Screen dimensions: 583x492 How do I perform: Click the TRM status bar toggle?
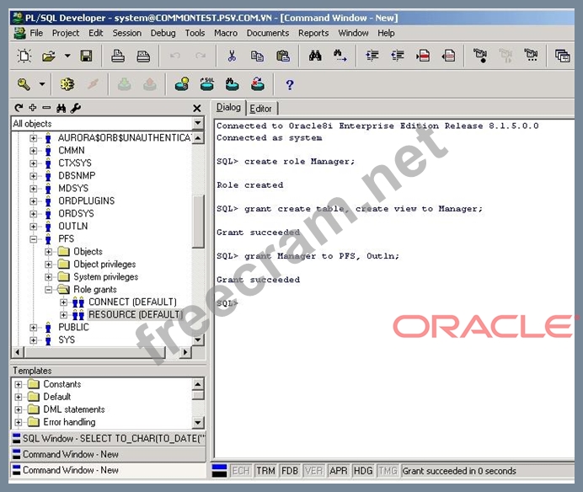point(265,471)
